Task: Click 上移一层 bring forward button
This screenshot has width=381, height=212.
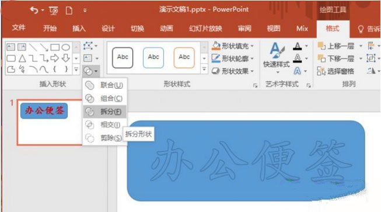Action: 336,46
